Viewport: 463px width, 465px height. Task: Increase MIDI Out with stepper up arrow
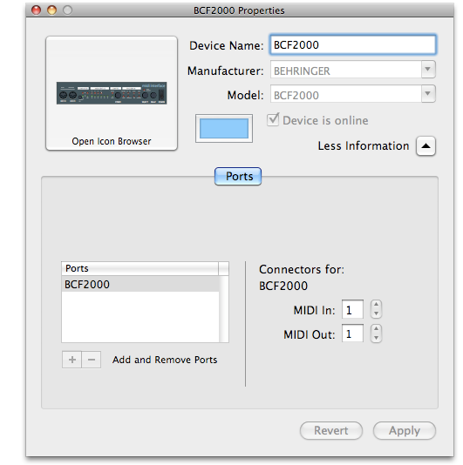377,329
